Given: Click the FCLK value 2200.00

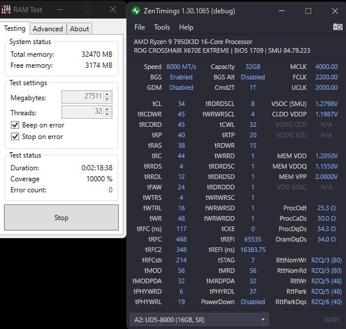Looking at the screenshot, I should pyautogui.click(x=326, y=77).
